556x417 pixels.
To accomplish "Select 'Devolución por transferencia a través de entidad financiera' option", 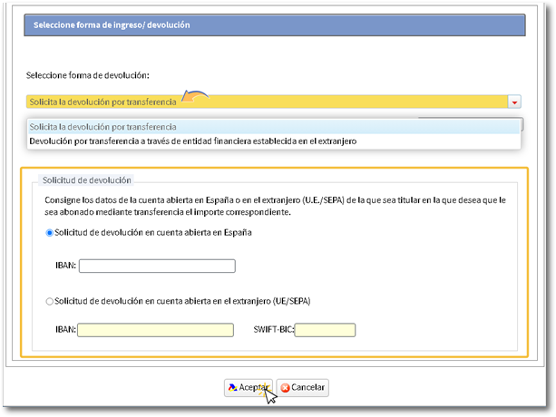I will (193, 141).
